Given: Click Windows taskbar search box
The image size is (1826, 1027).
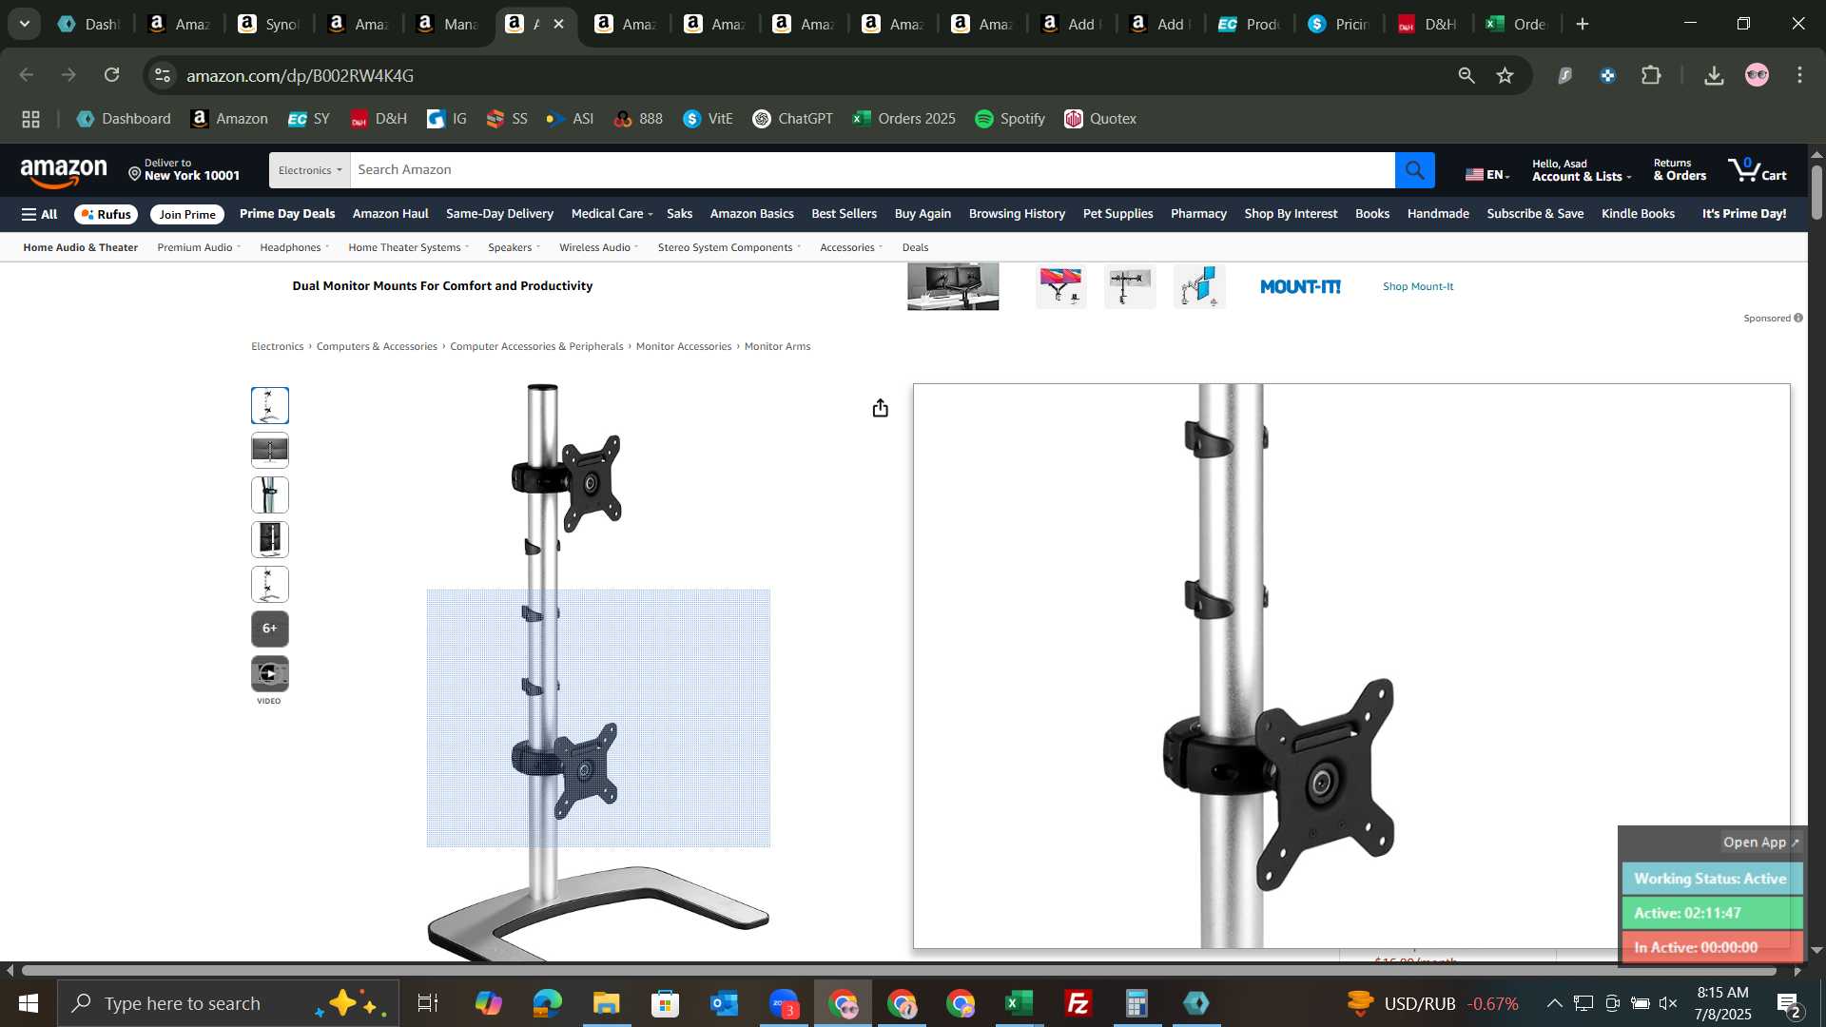Looking at the screenshot, I should [x=228, y=1003].
